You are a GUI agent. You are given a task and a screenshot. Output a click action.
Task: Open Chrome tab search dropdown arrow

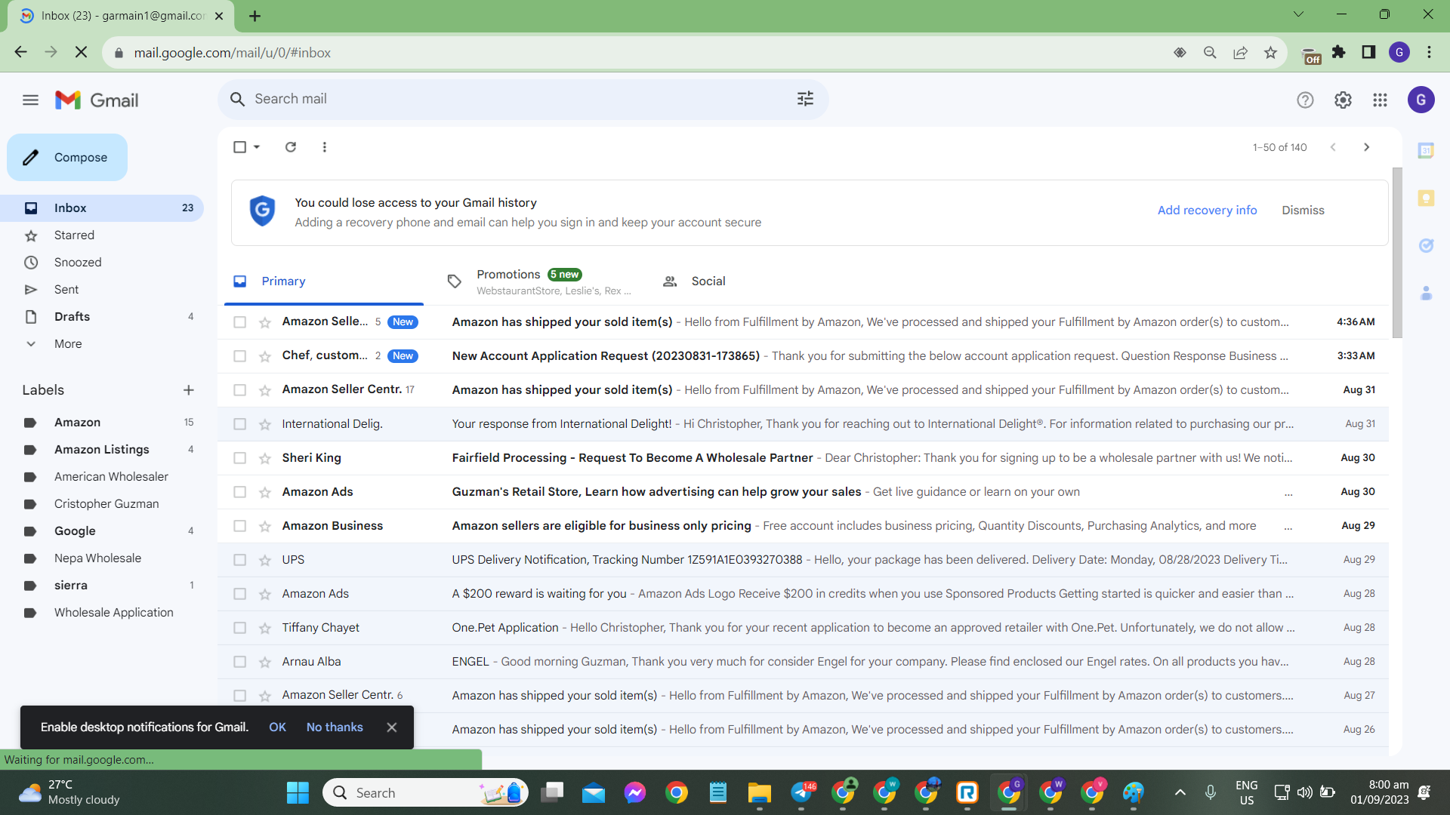(x=1298, y=14)
